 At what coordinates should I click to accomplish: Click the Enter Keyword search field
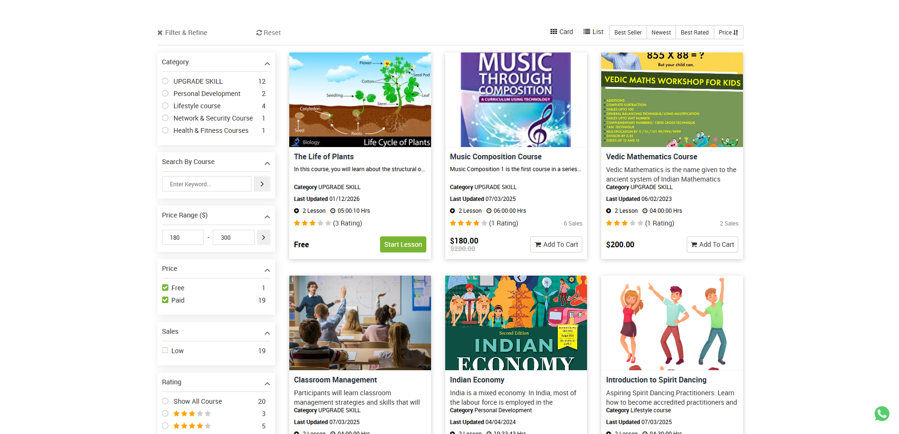click(x=207, y=184)
